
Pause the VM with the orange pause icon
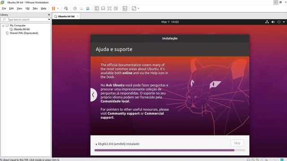[x=53, y=8]
